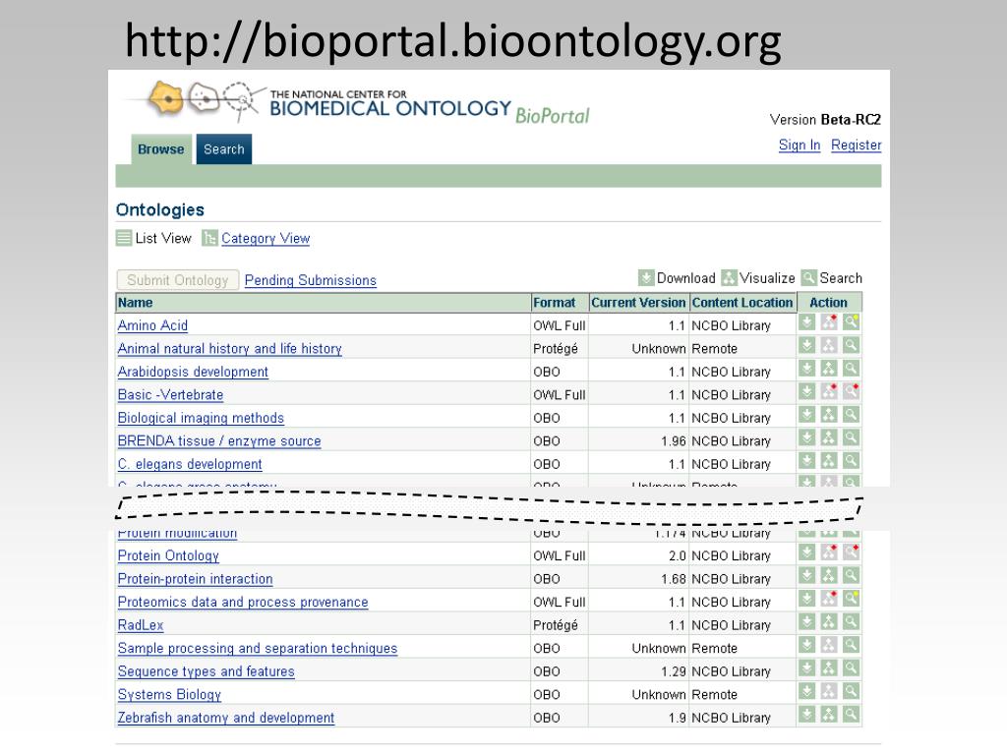Click Action column header
This screenshot has width=1007, height=755.
click(x=828, y=303)
